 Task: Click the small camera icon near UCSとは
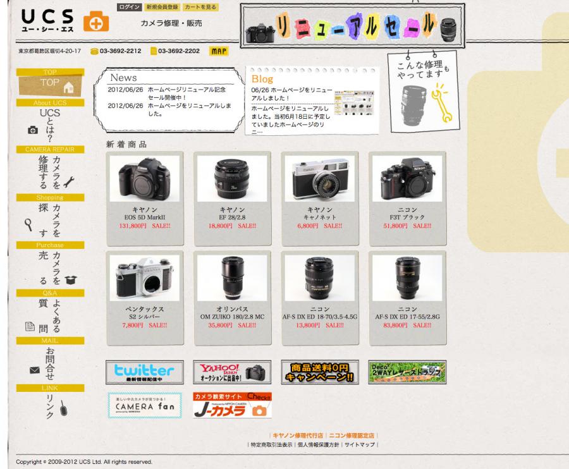tap(33, 130)
